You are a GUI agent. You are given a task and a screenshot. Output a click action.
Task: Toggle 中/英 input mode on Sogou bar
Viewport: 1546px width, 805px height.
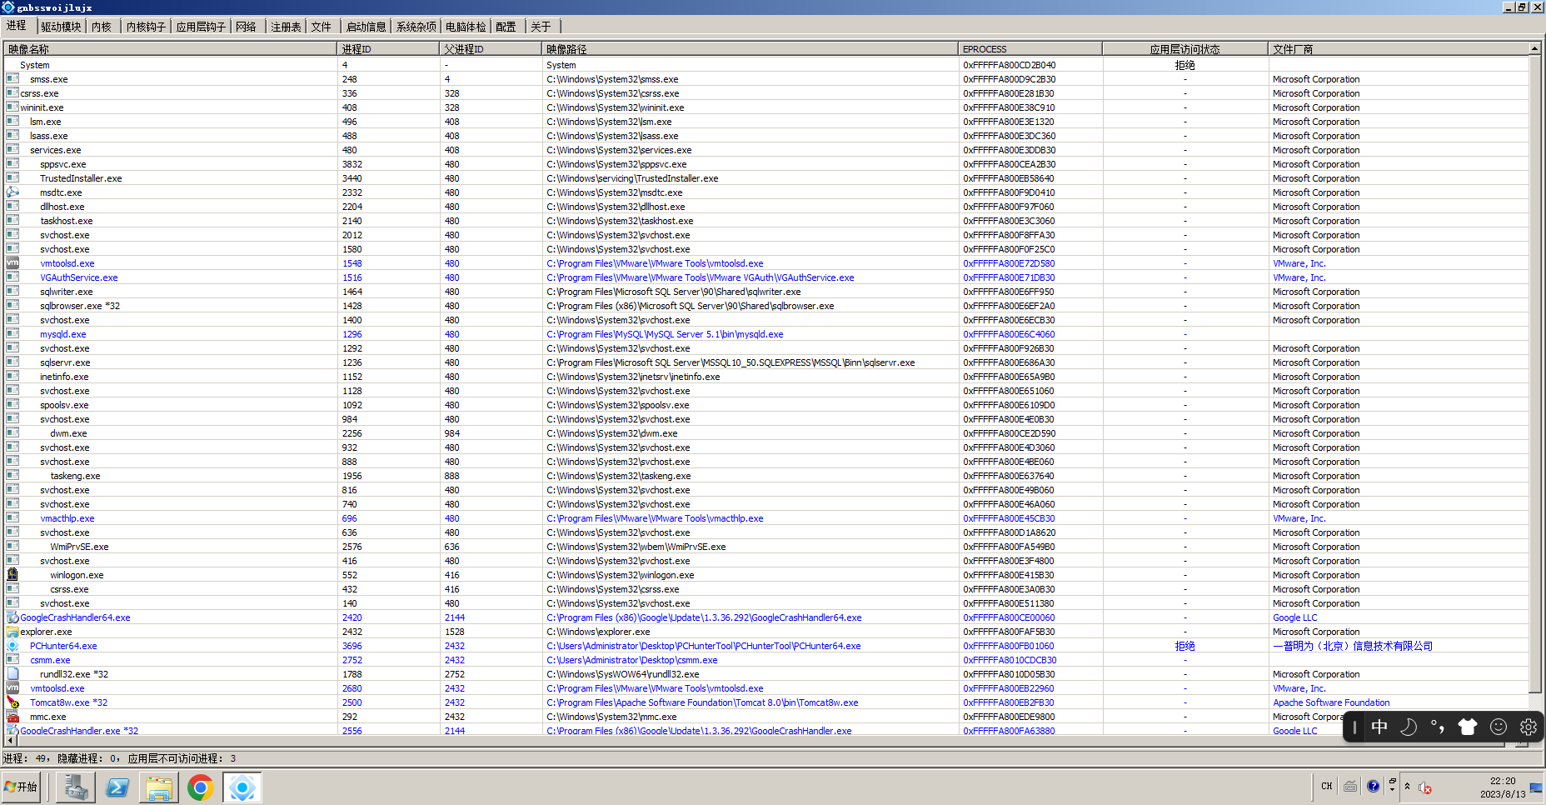pyautogui.click(x=1379, y=727)
